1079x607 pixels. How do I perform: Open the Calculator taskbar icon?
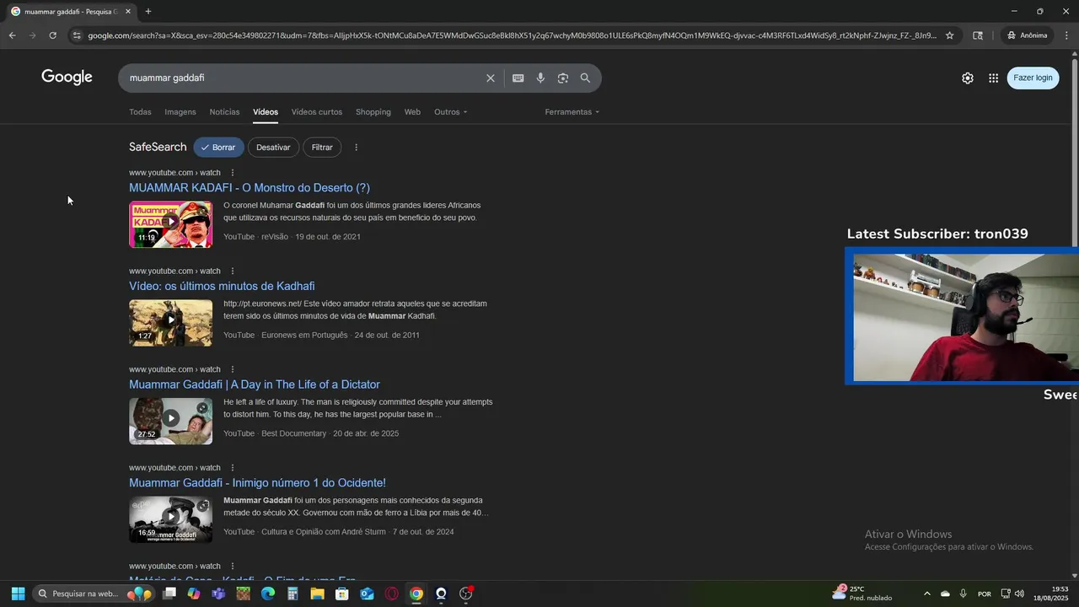(x=293, y=594)
